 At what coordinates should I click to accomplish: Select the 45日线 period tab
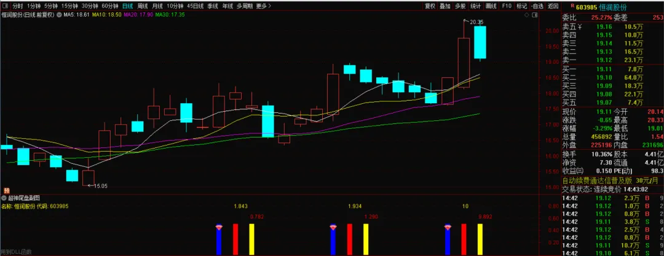tap(196, 6)
